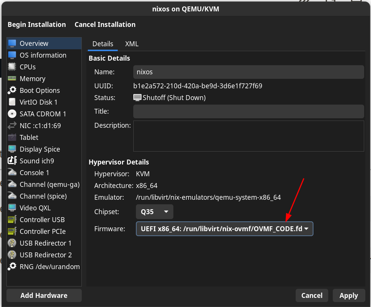The image size is (371, 307).
Task: Select the Details tab
Action: 103,44
